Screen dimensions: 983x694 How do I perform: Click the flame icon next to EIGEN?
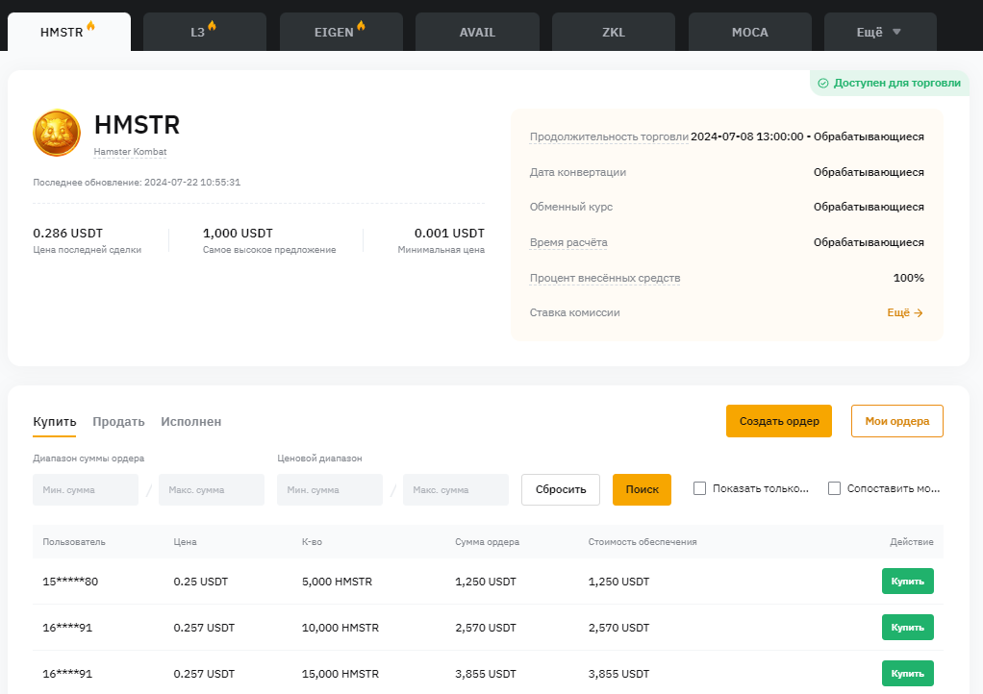pos(361,26)
